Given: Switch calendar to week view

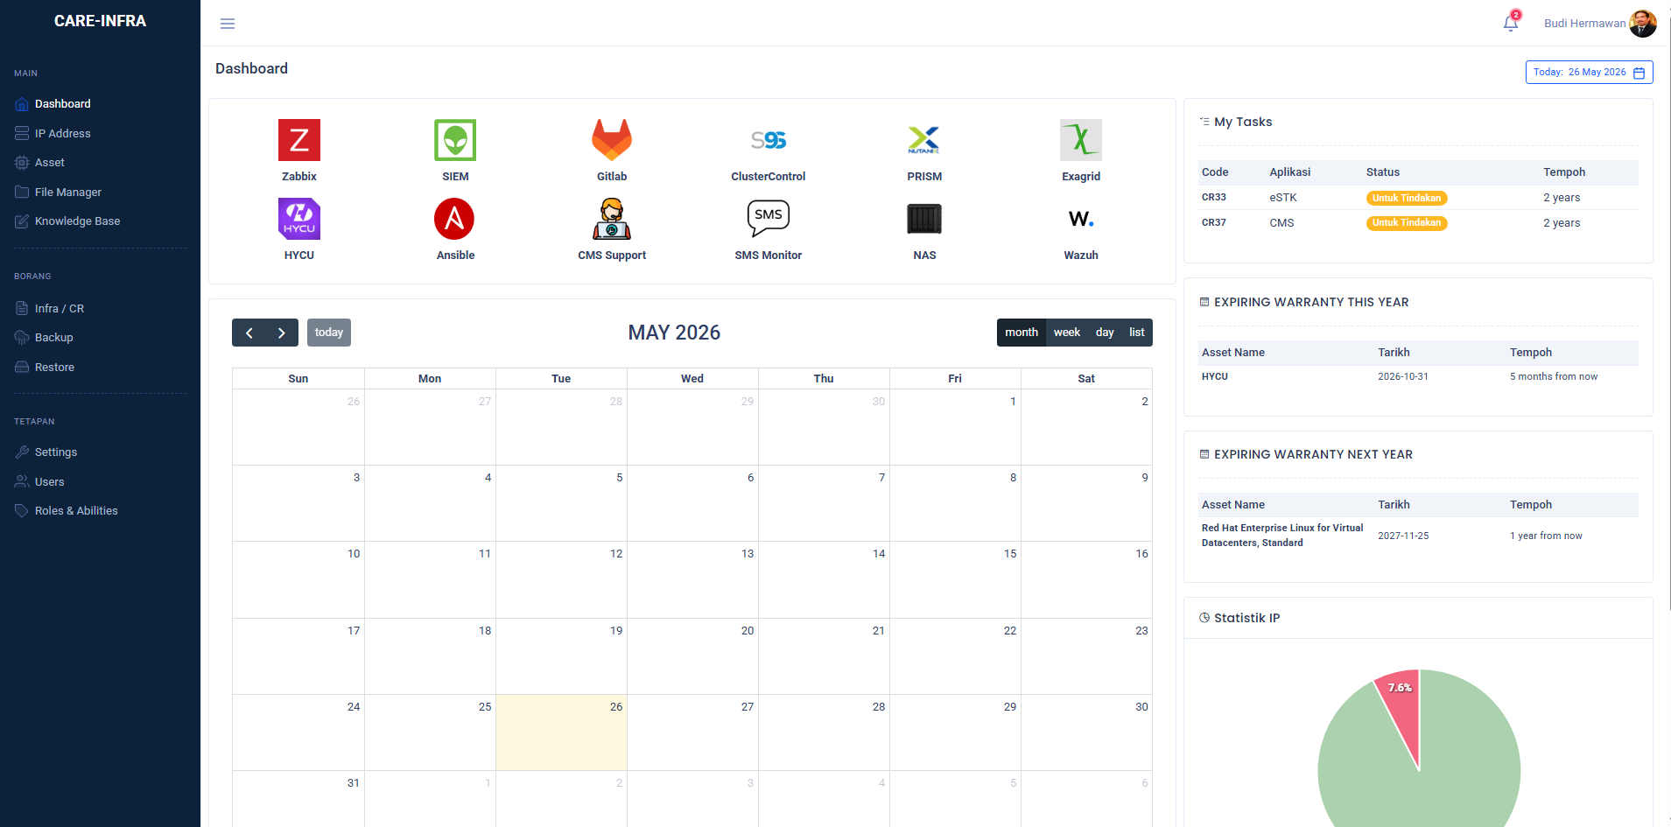Looking at the screenshot, I should point(1067,333).
